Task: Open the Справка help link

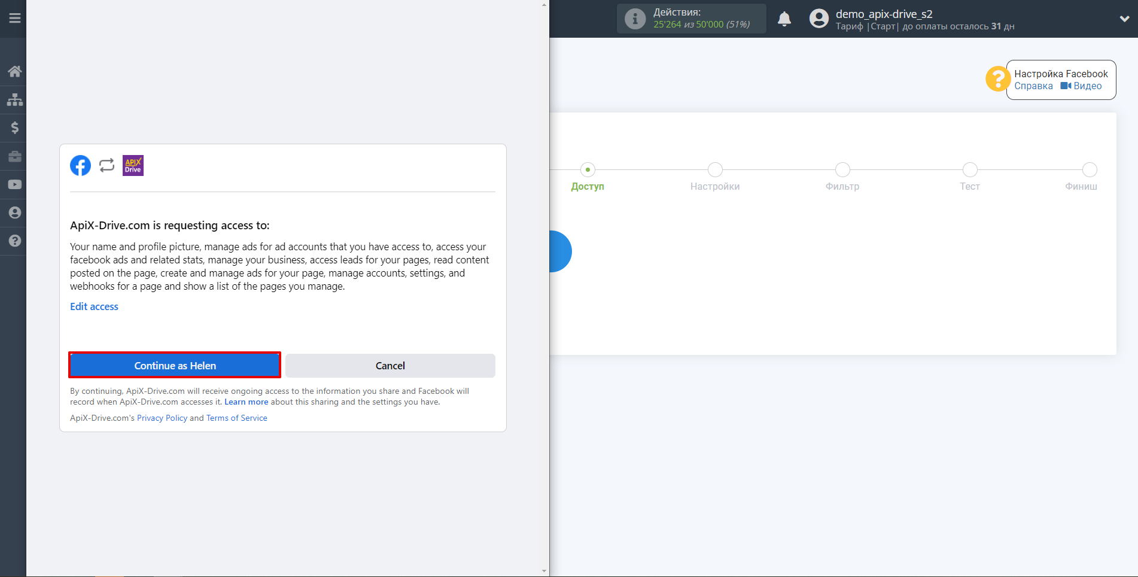Action: (x=1033, y=86)
